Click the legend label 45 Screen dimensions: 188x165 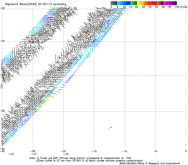(x=169, y=7)
